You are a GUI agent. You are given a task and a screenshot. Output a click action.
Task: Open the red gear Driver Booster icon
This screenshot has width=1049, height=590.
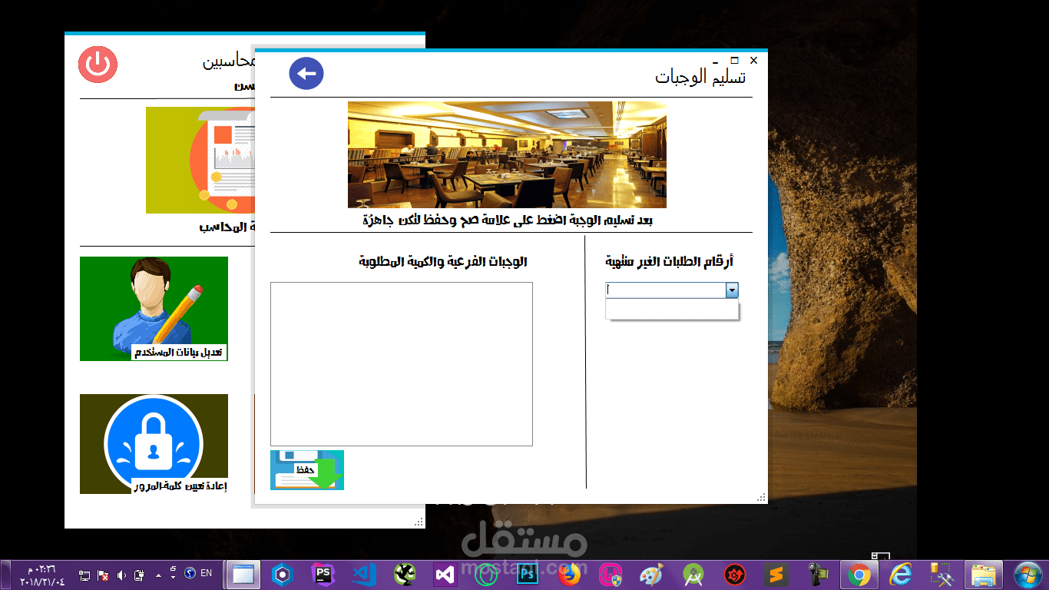(735, 574)
